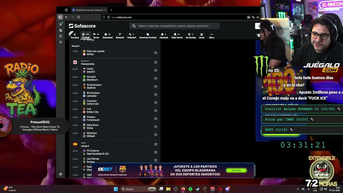Switch to Firefox on the taskbar
The height and width of the screenshot is (193, 343).
183,189
